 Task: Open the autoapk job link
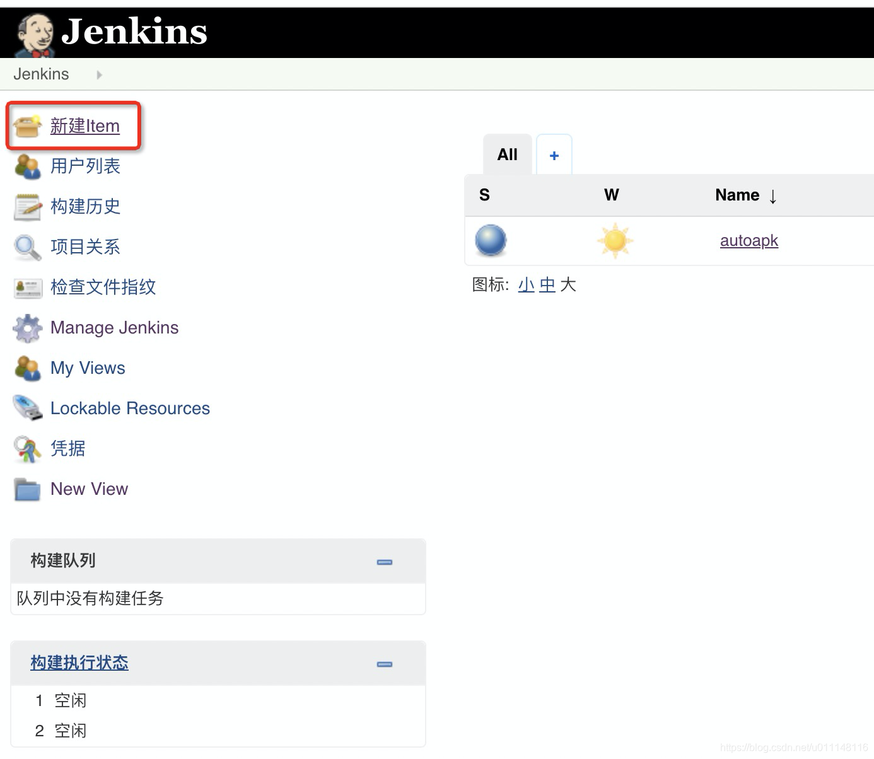click(x=749, y=241)
